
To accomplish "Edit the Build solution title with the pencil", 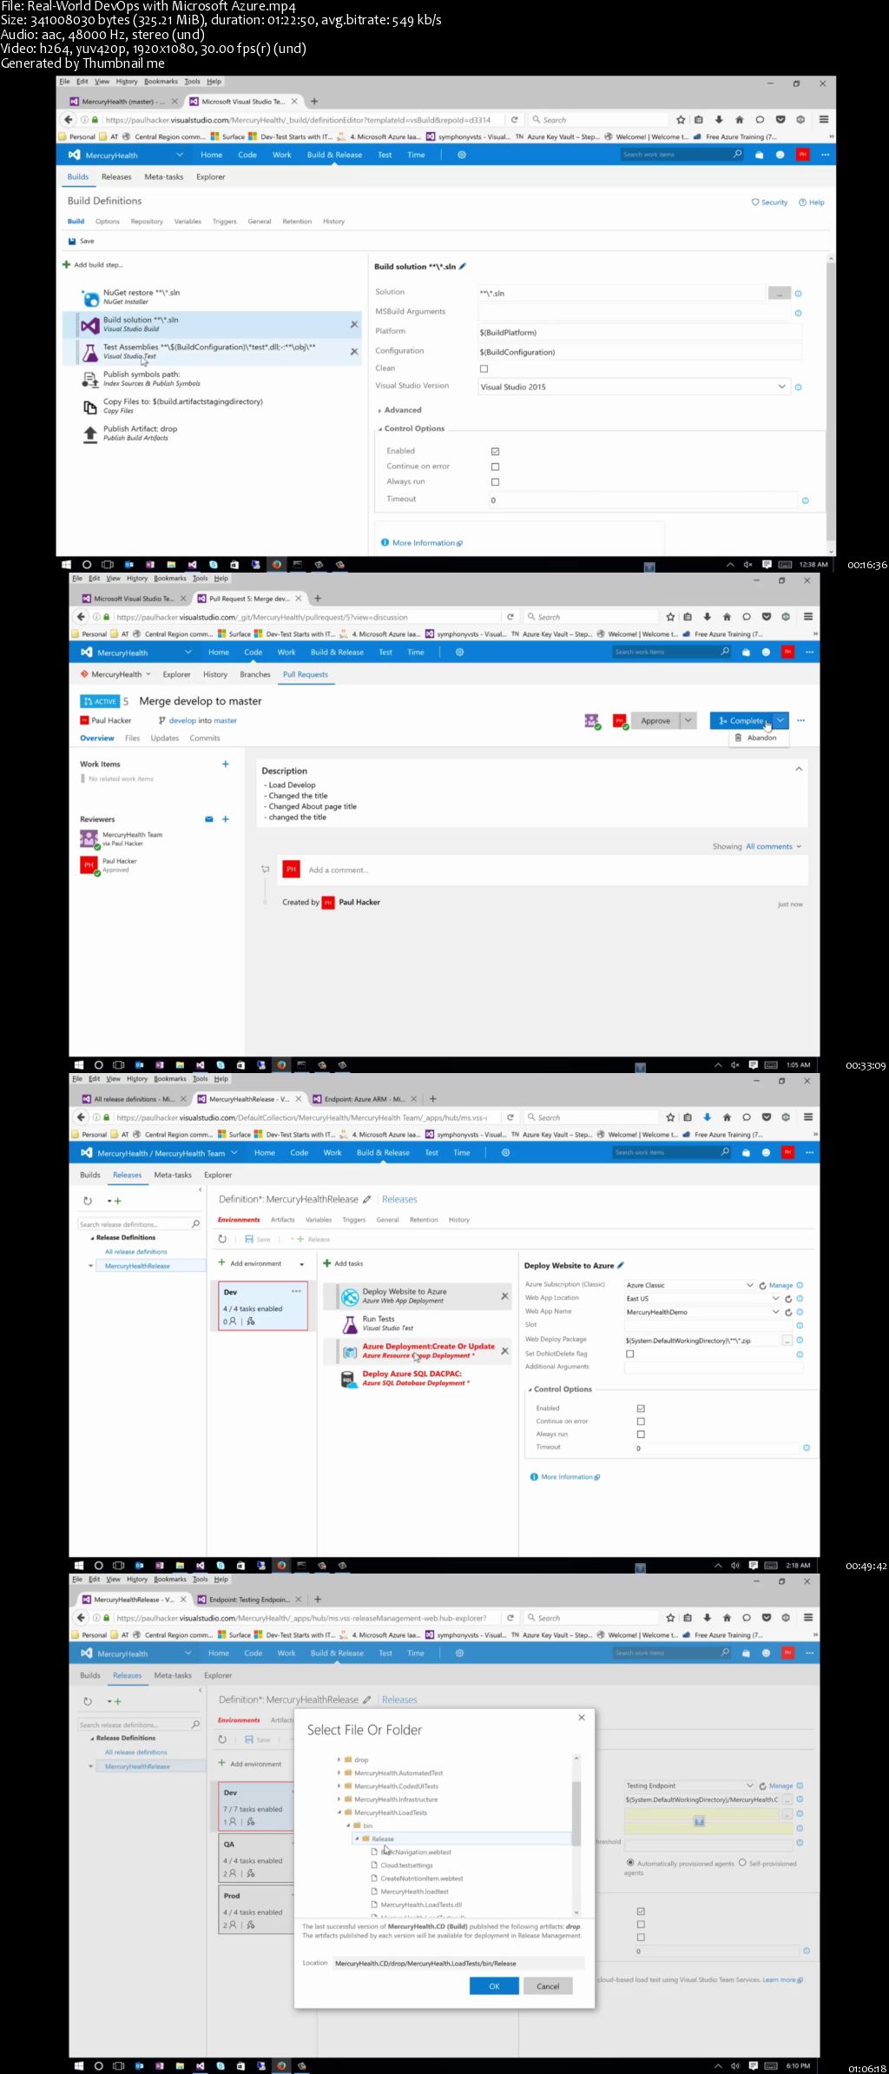I will [463, 267].
